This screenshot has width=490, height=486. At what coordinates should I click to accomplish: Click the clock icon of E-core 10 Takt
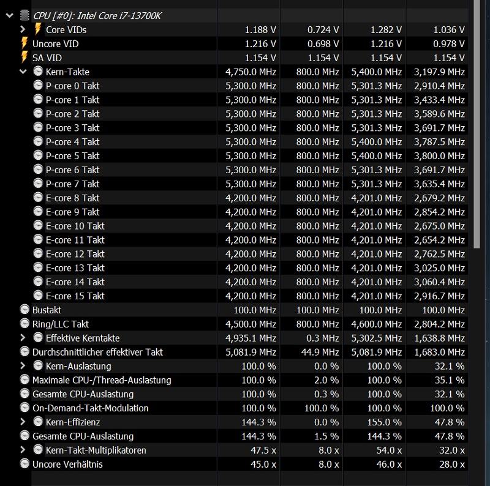pyautogui.click(x=38, y=225)
